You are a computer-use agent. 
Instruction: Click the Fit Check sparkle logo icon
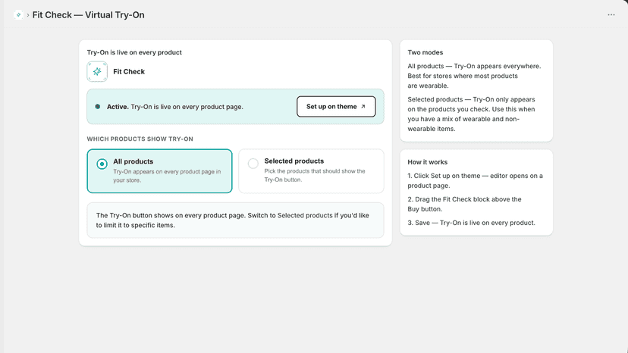(x=97, y=72)
